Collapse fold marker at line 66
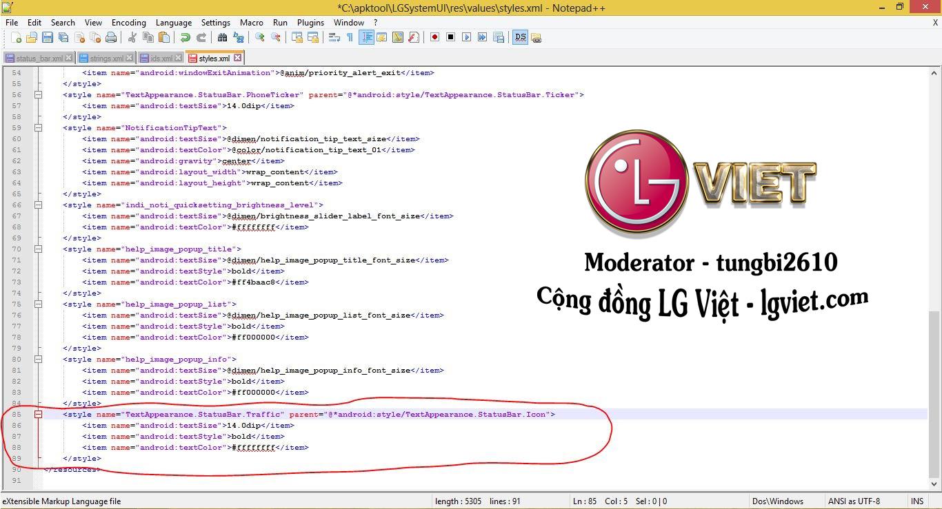The width and height of the screenshot is (942, 509). pos(39,205)
